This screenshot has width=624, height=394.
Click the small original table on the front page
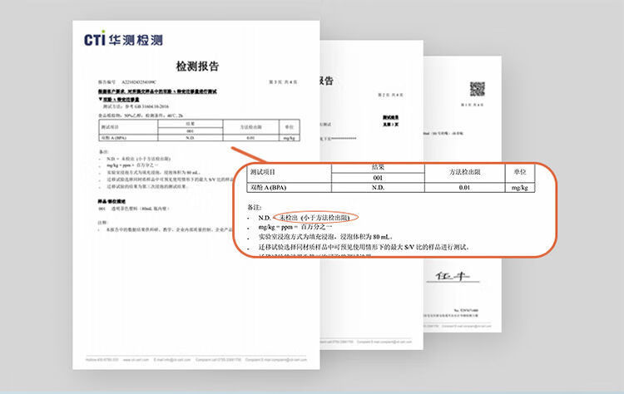click(199, 130)
